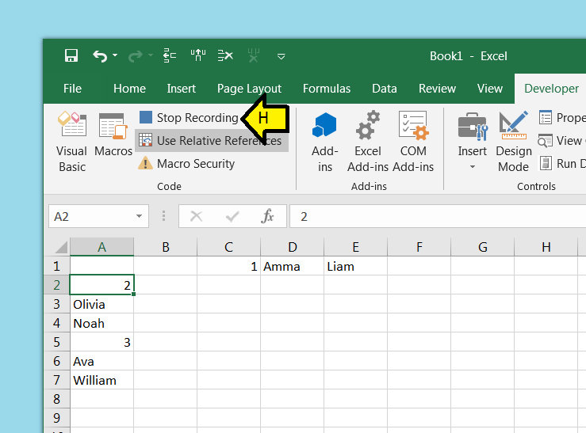Open the Insert controls dropdown
Image resolution: width=586 pixels, height=433 pixels.
coord(473,166)
